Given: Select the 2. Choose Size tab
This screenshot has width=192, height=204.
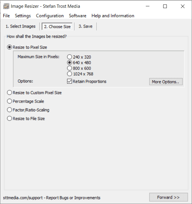Looking at the screenshot, I should pos(57,26).
